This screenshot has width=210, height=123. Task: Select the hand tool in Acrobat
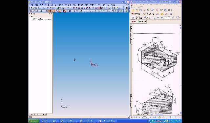(133, 18)
